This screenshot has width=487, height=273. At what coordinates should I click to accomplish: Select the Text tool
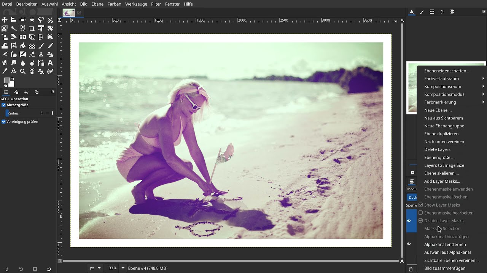click(x=50, y=63)
